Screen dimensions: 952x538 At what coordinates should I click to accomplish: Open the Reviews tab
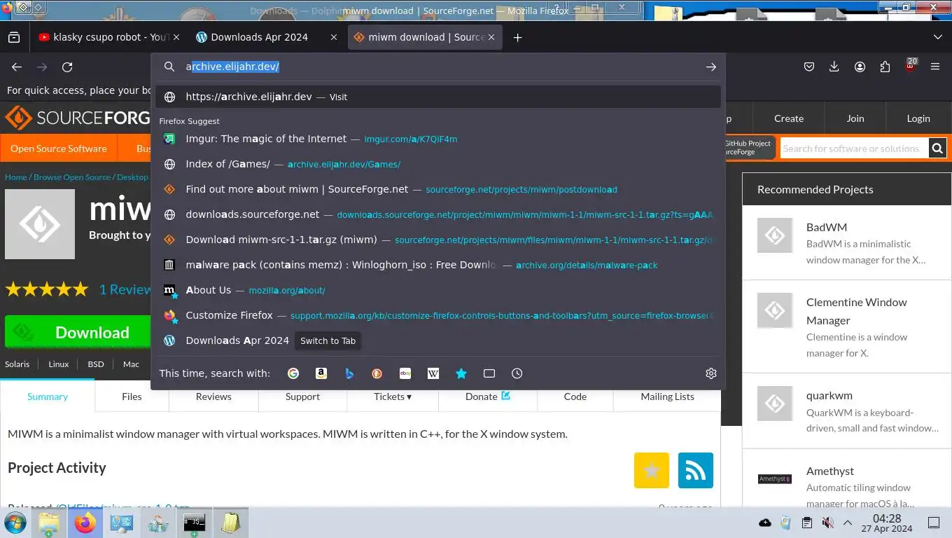pyautogui.click(x=213, y=396)
